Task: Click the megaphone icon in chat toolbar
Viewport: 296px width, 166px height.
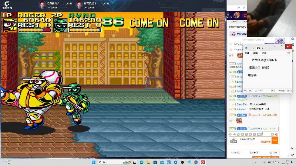Action: tap(234, 134)
